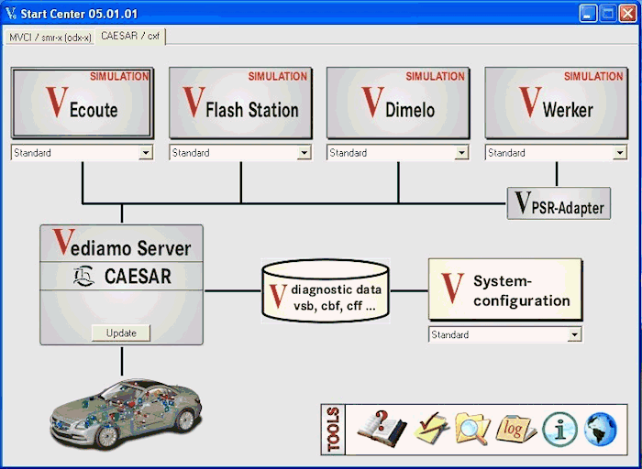642x469 pixels.
Task: Launch the Flash Station application
Action: tap(240, 103)
